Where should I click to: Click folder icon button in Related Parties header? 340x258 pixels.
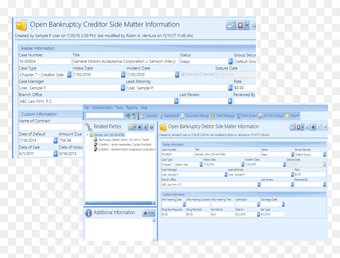coord(131,127)
